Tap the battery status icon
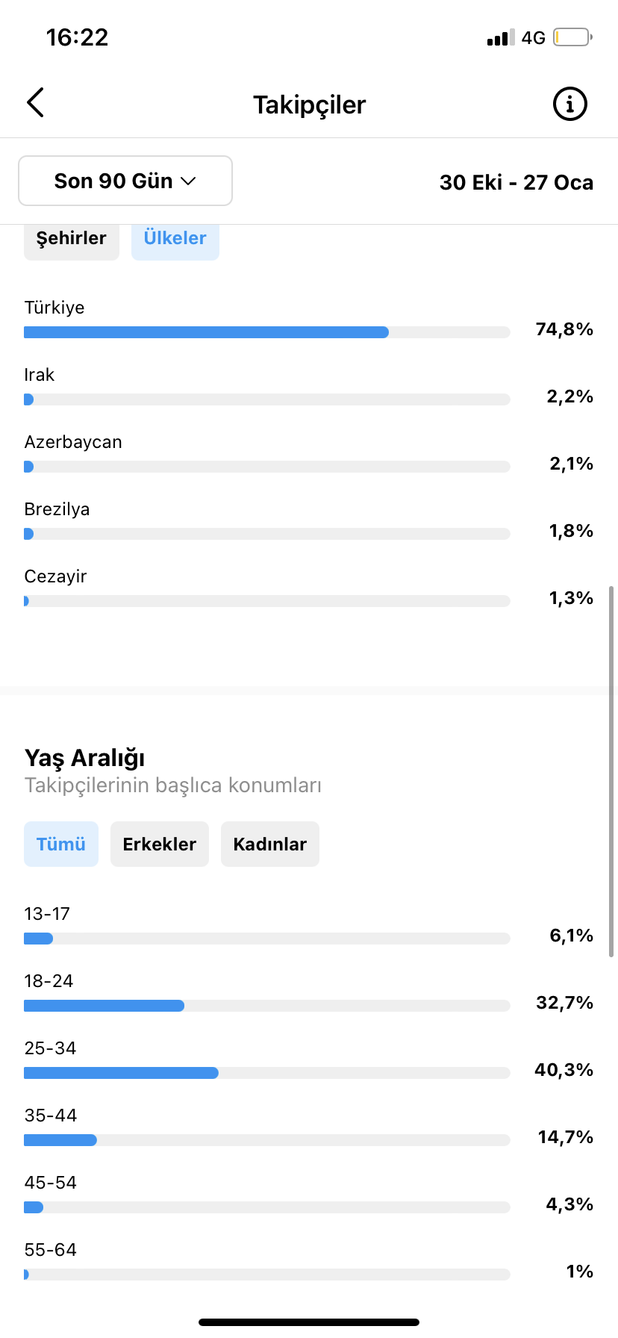The image size is (618, 1338). (573, 37)
